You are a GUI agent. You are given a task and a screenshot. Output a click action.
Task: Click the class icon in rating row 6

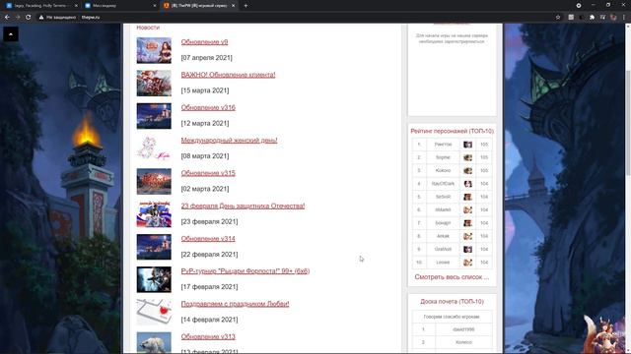pyautogui.click(x=467, y=209)
